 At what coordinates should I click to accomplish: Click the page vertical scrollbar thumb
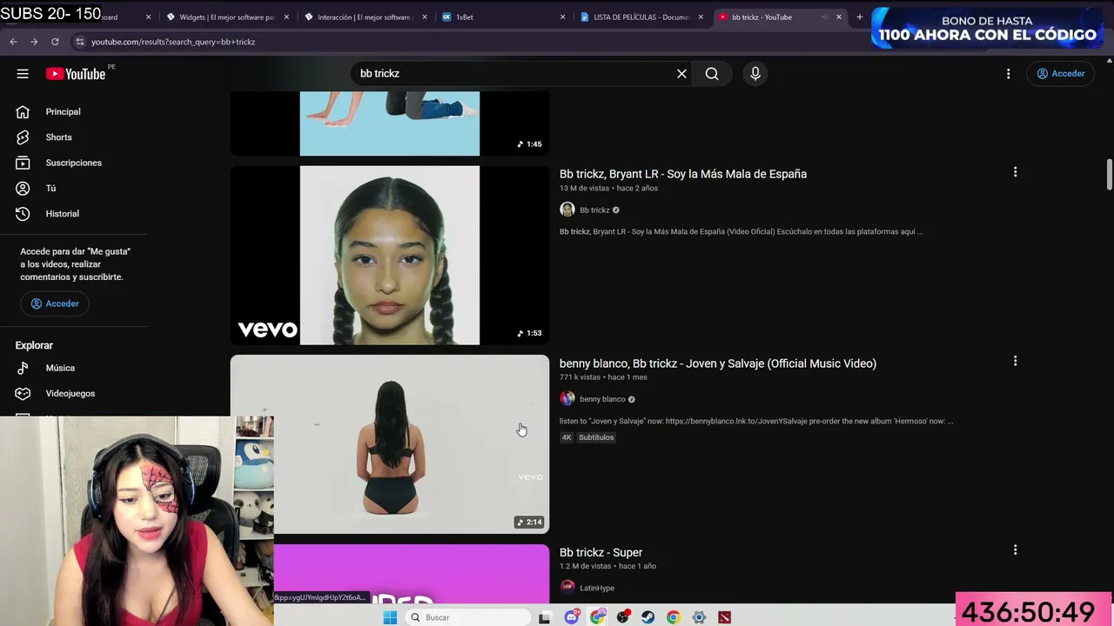[x=1109, y=174]
